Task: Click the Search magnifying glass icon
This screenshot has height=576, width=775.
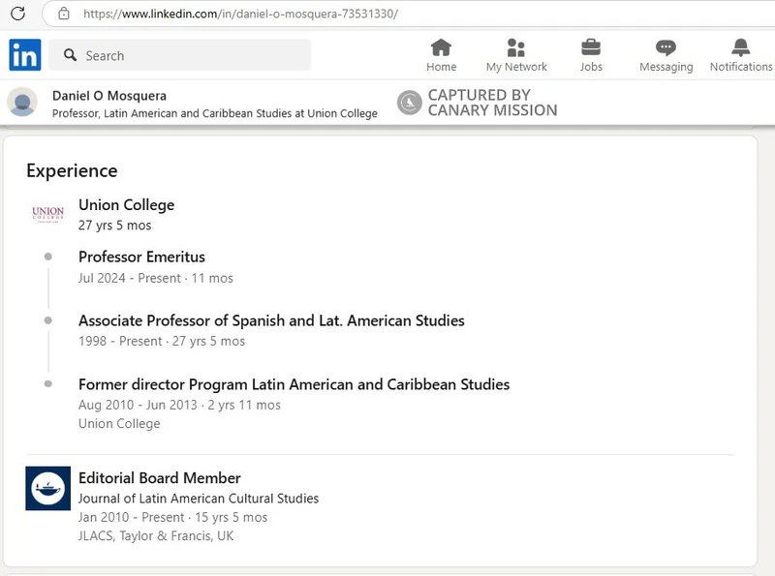Action: (70, 56)
